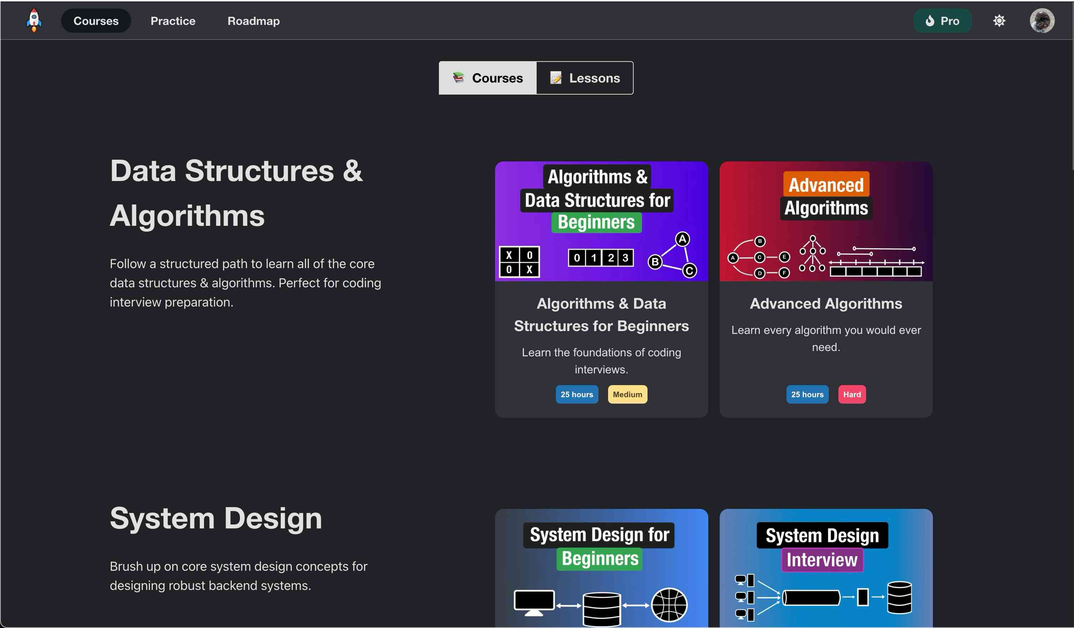Click the 25 hours badge on Advanced Algorithms
The width and height of the screenshot is (1074, 628).
807,394
